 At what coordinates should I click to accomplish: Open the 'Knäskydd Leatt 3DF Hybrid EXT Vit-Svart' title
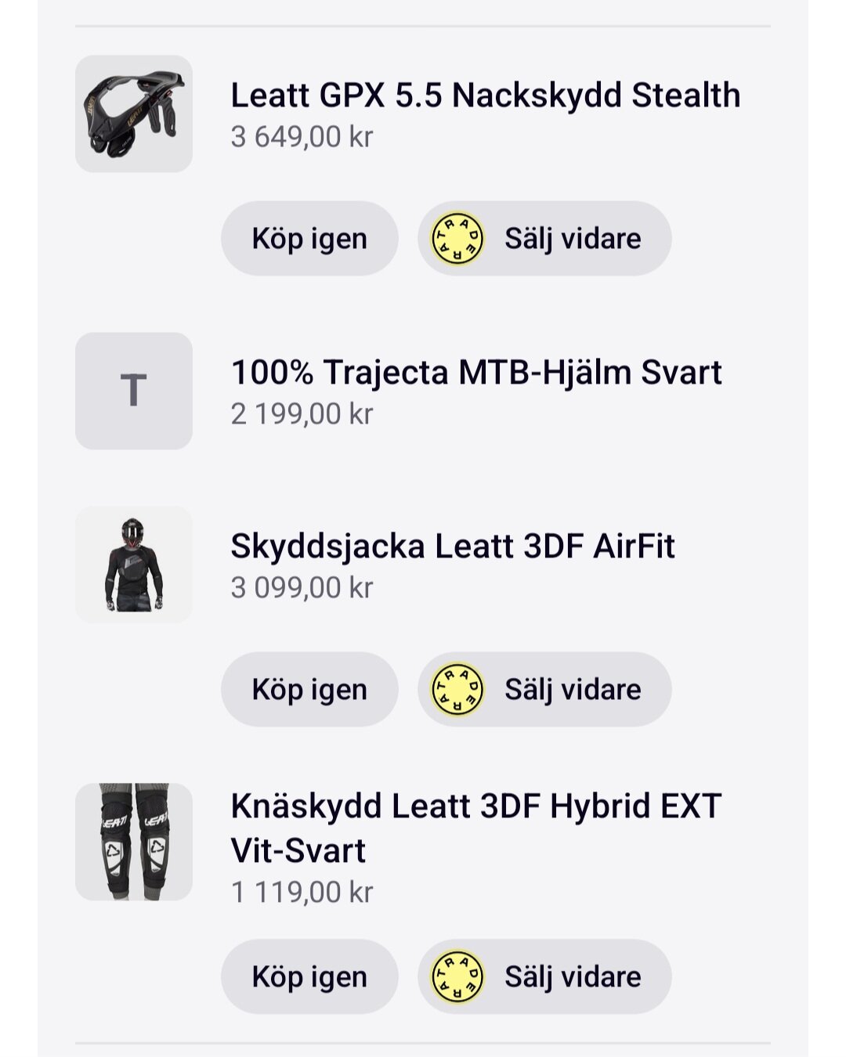tap(475, 828)
